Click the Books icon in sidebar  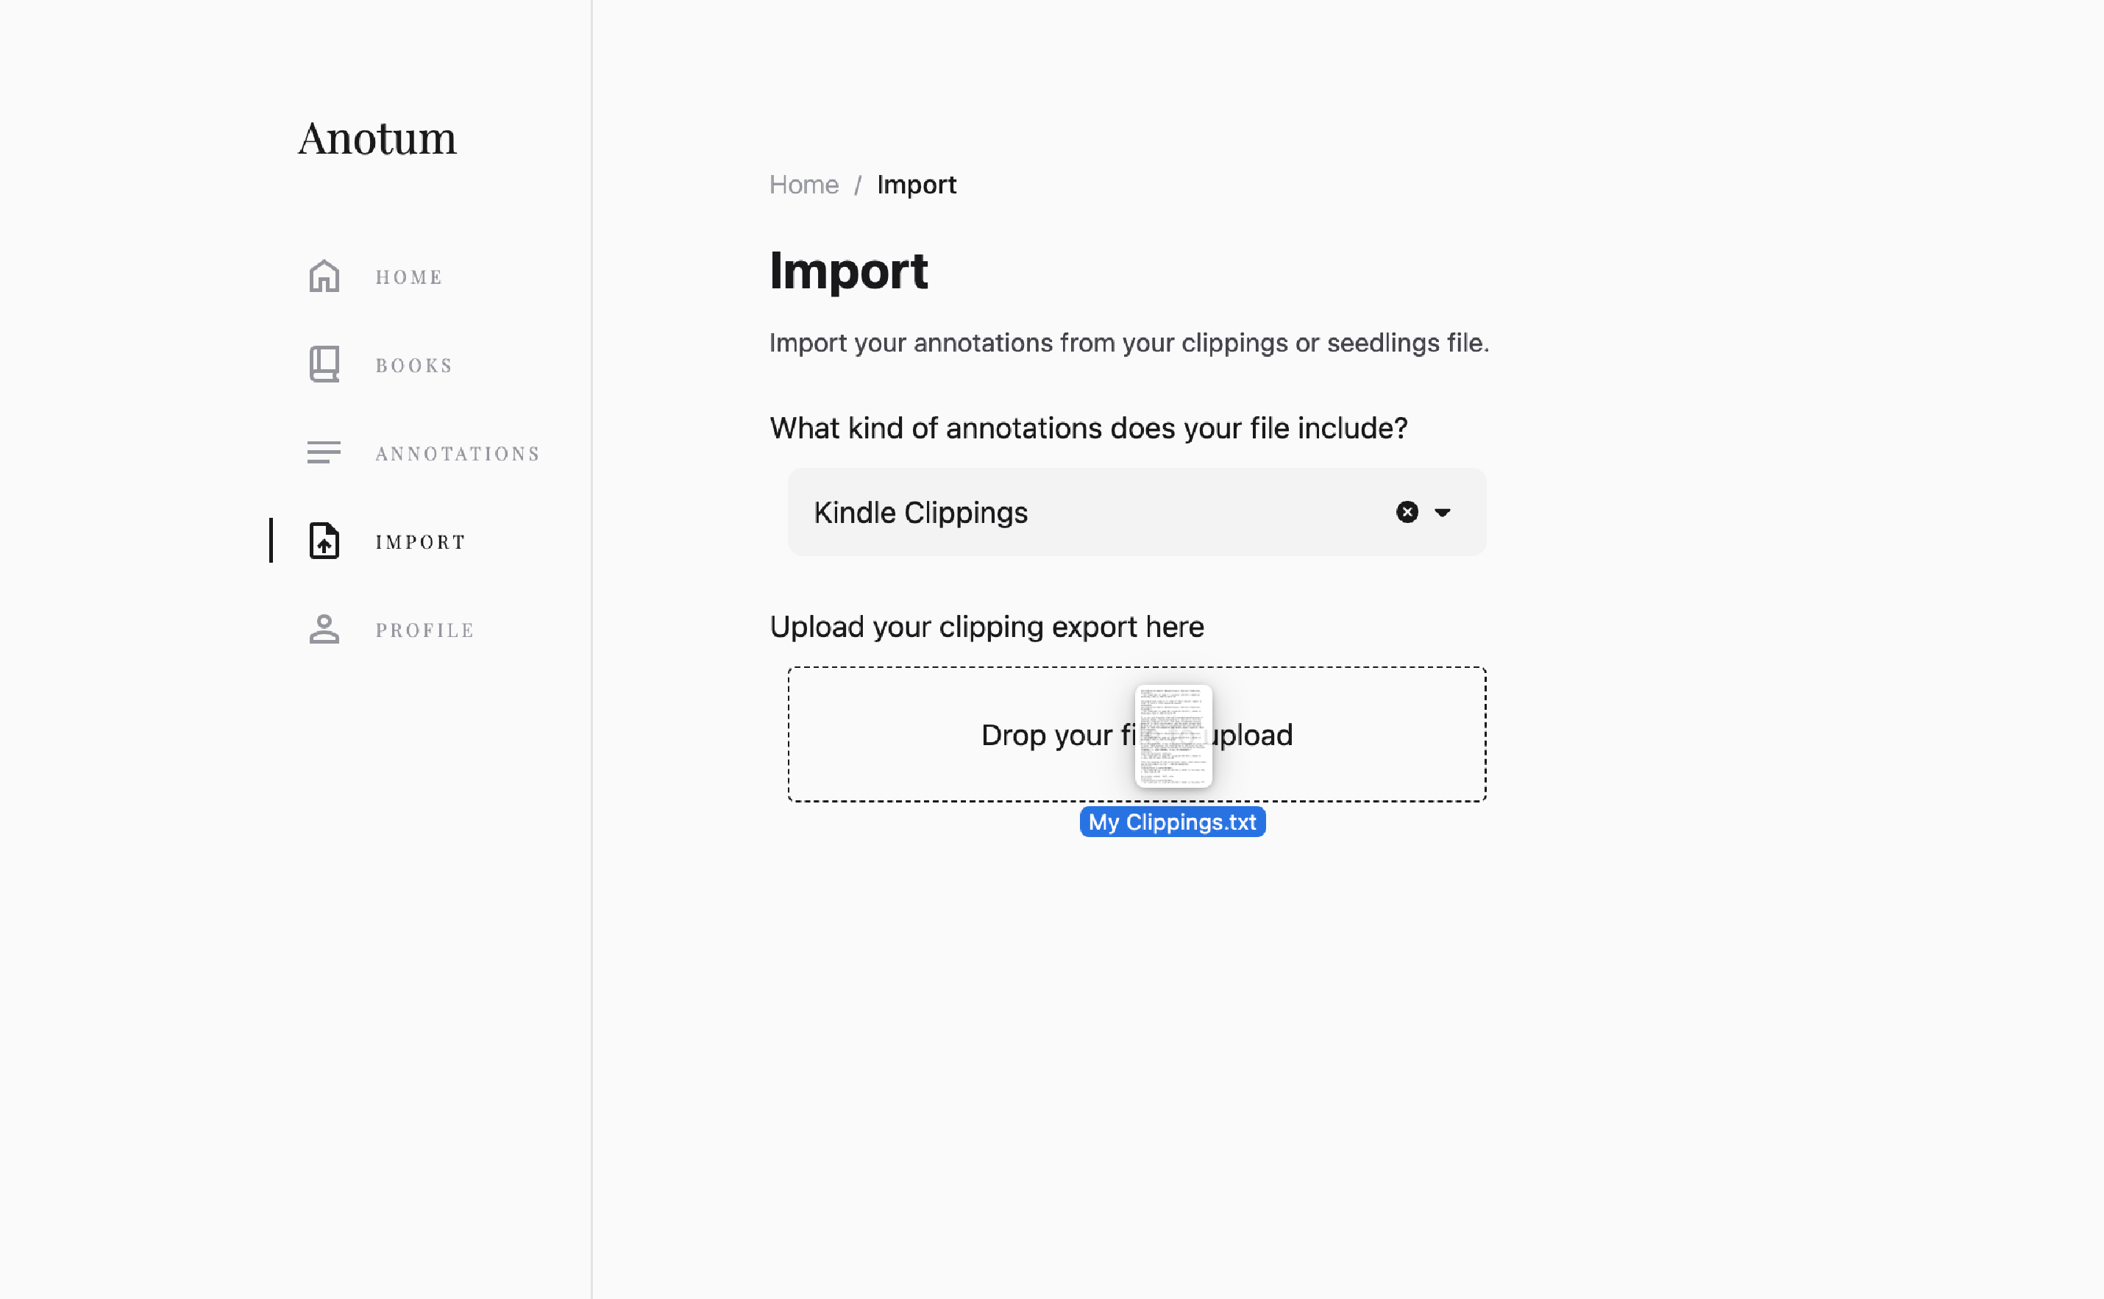(x=324, y=364)
